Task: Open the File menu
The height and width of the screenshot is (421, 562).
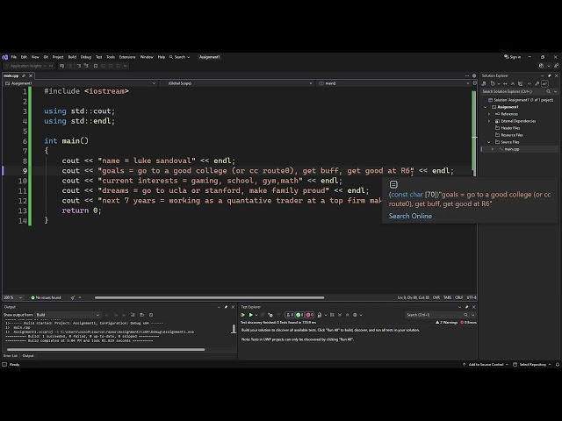Action: click(x=14, y=57)
